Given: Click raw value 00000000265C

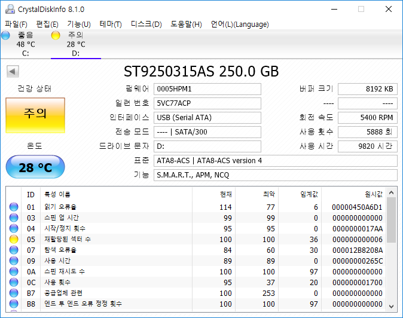Looking at the screenshot, I should coord(358,261).
